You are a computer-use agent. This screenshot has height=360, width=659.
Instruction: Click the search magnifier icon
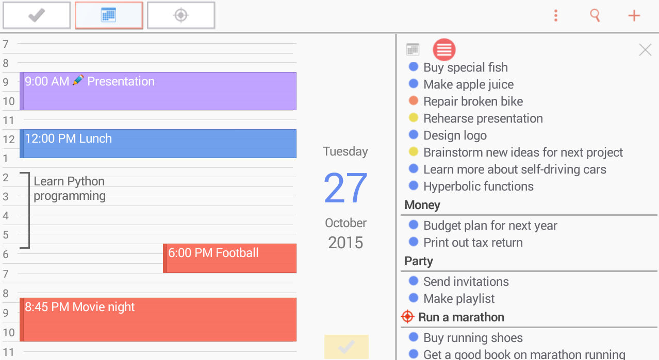click(595, 15)
